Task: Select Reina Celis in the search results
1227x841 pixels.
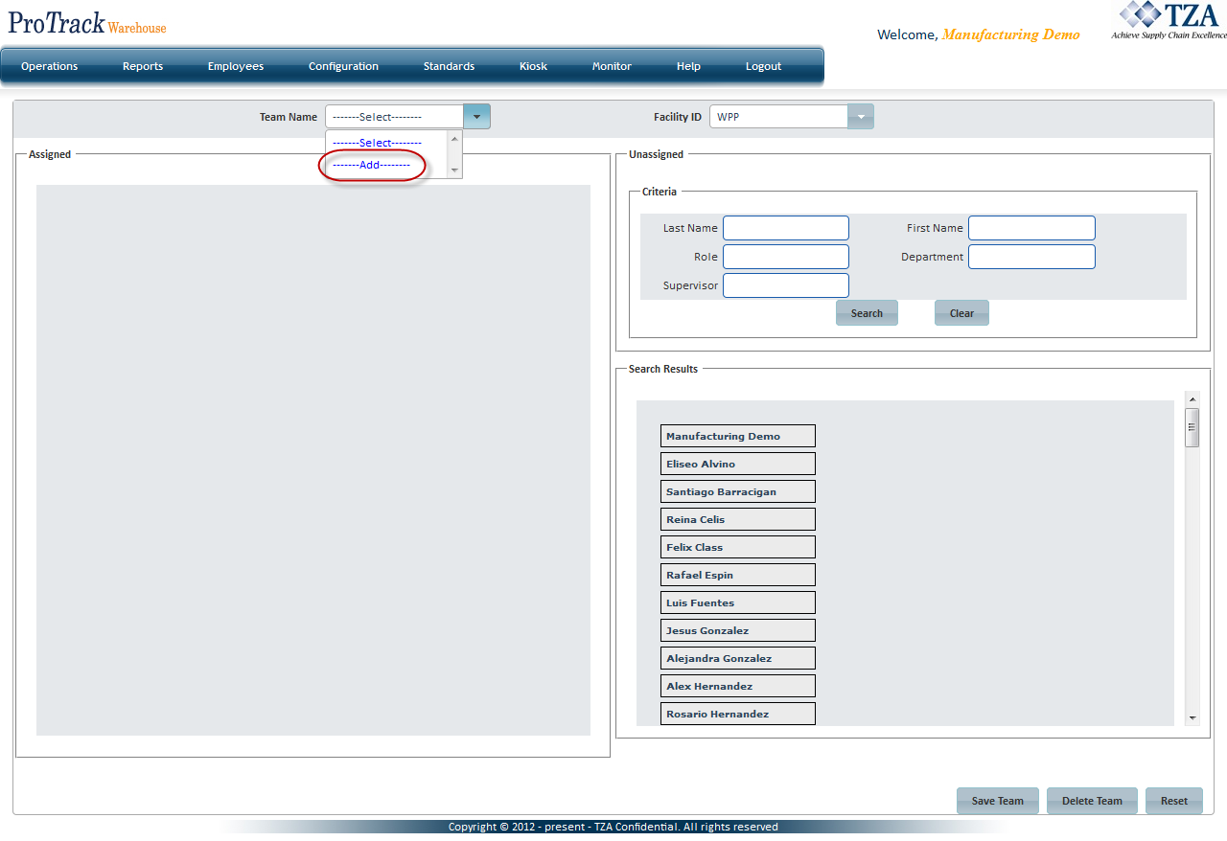Action: pos(738,519)
